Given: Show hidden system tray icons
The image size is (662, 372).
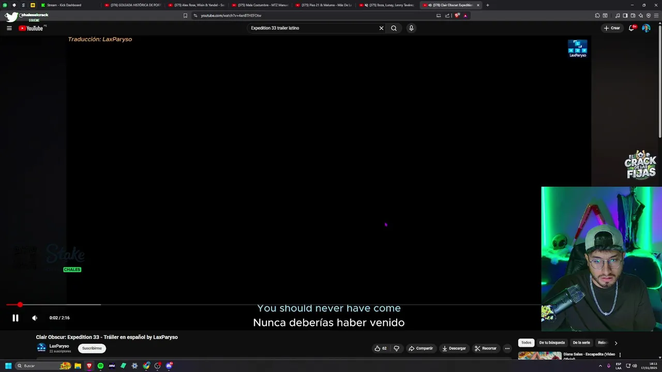Looking at the screenshot, I should [600, 366].
